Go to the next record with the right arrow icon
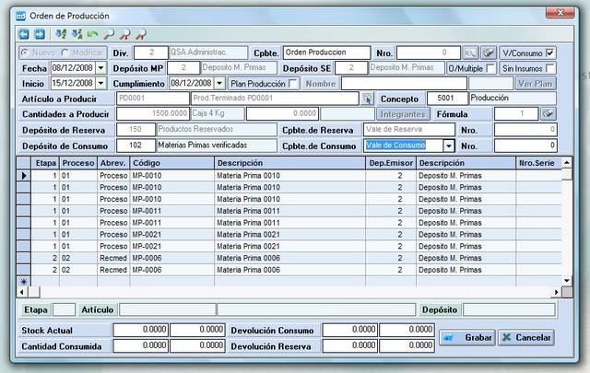This screenshot has height=373, width=590. point(40,35)
